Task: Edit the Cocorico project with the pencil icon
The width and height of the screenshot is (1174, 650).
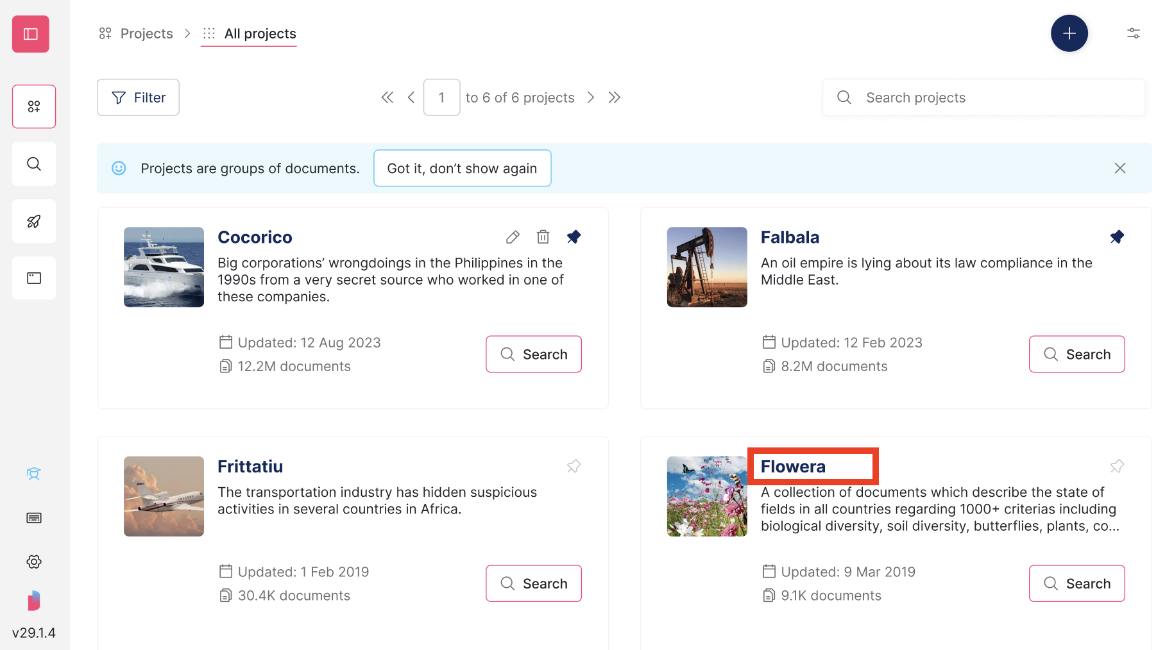Action: tap(512, 237)
